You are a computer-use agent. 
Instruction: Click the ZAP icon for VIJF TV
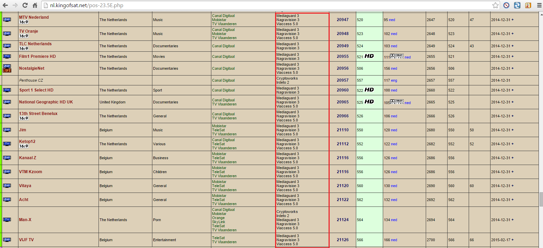[7, 240]
